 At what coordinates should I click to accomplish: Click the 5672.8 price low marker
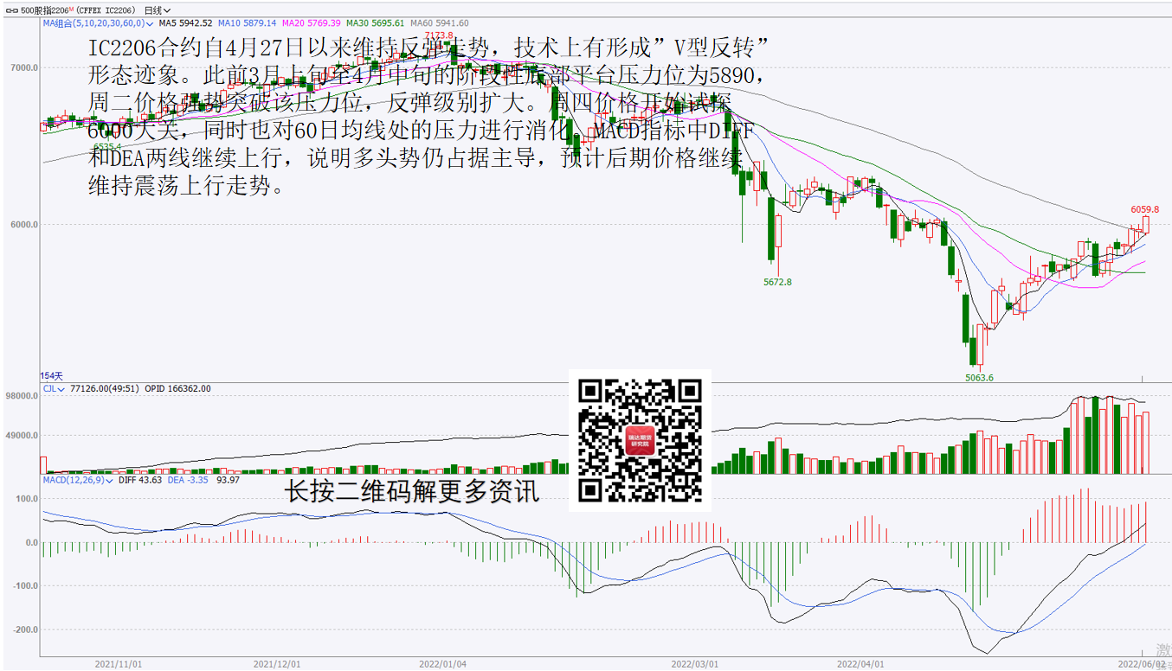click(x=776, y=282)
